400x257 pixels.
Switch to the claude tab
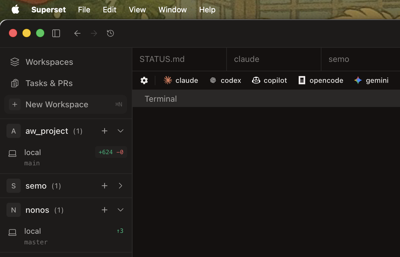274,59
